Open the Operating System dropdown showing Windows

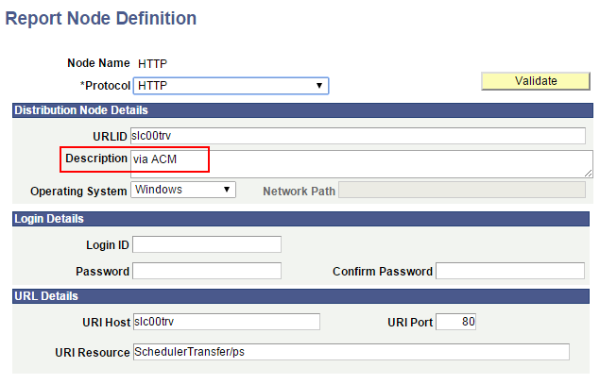(x=183, y=190)
